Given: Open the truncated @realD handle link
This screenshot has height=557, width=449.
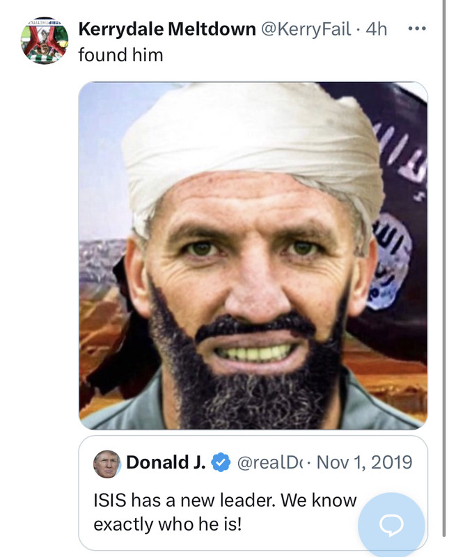Looking at the screenshot, I should [x=268, y=462].
